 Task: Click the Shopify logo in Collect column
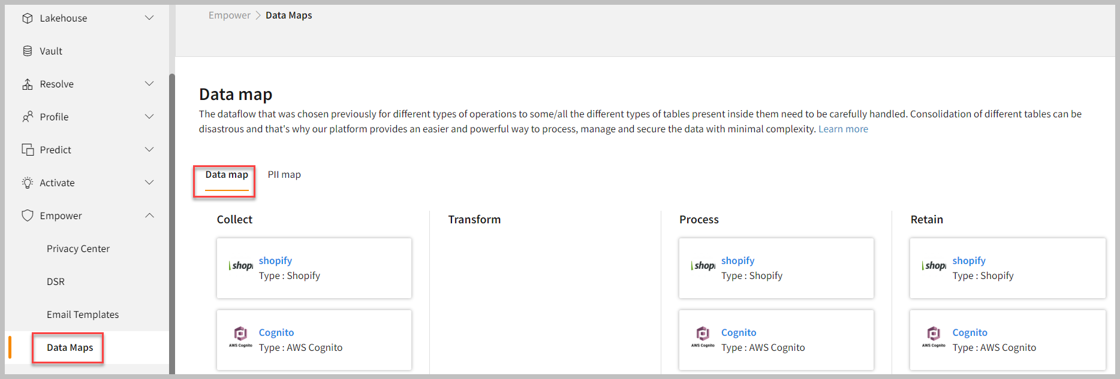coord(241,266)
